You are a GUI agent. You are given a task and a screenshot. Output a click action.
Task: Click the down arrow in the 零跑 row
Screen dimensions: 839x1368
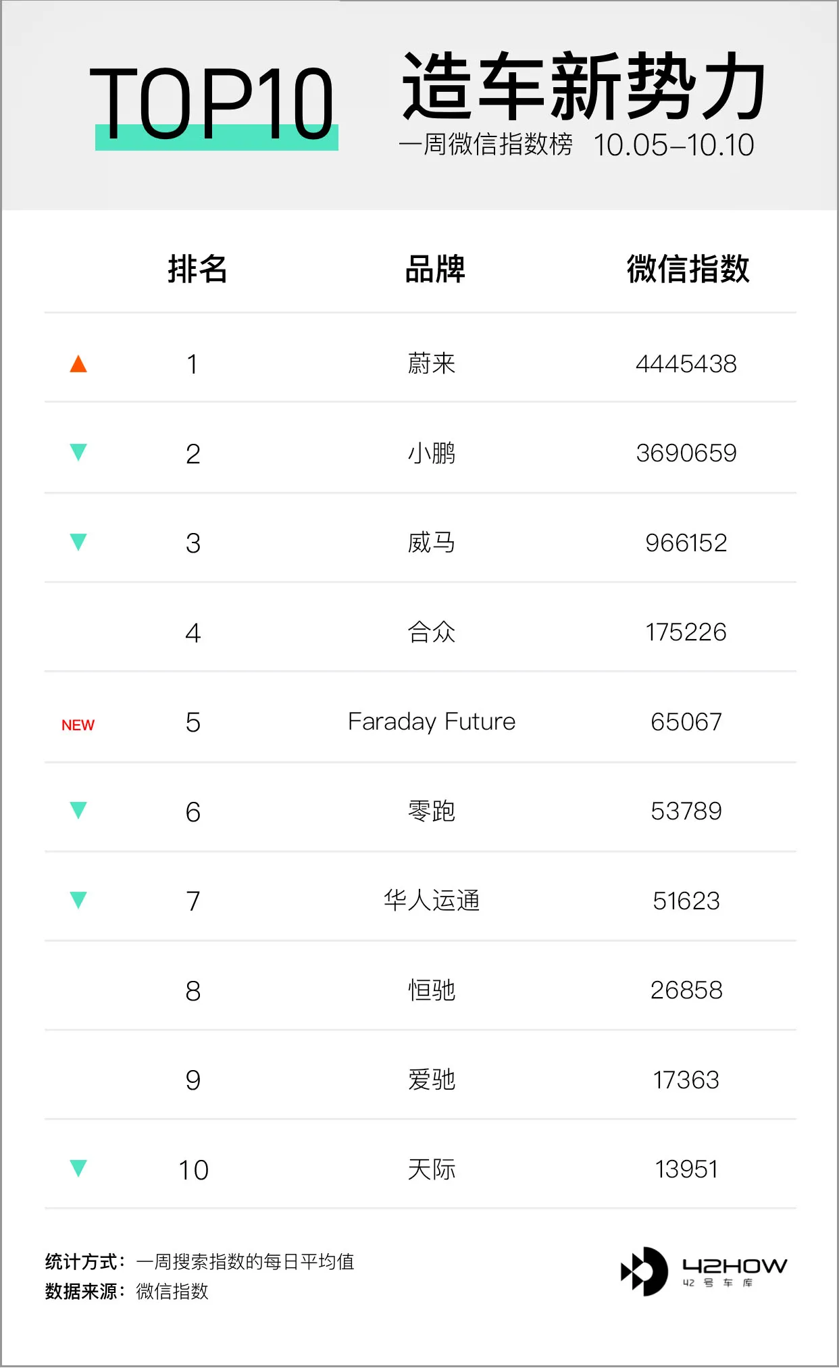pos(78,810)
